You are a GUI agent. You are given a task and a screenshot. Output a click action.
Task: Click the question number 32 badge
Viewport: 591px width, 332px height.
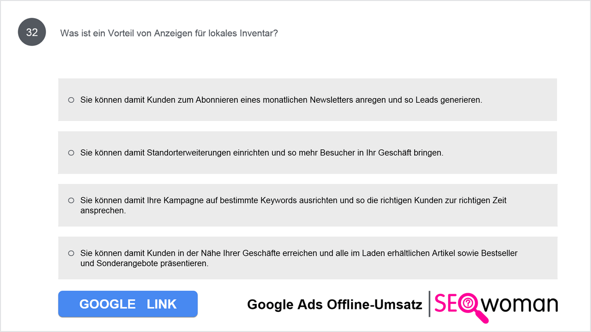click(x=32, y=32)
